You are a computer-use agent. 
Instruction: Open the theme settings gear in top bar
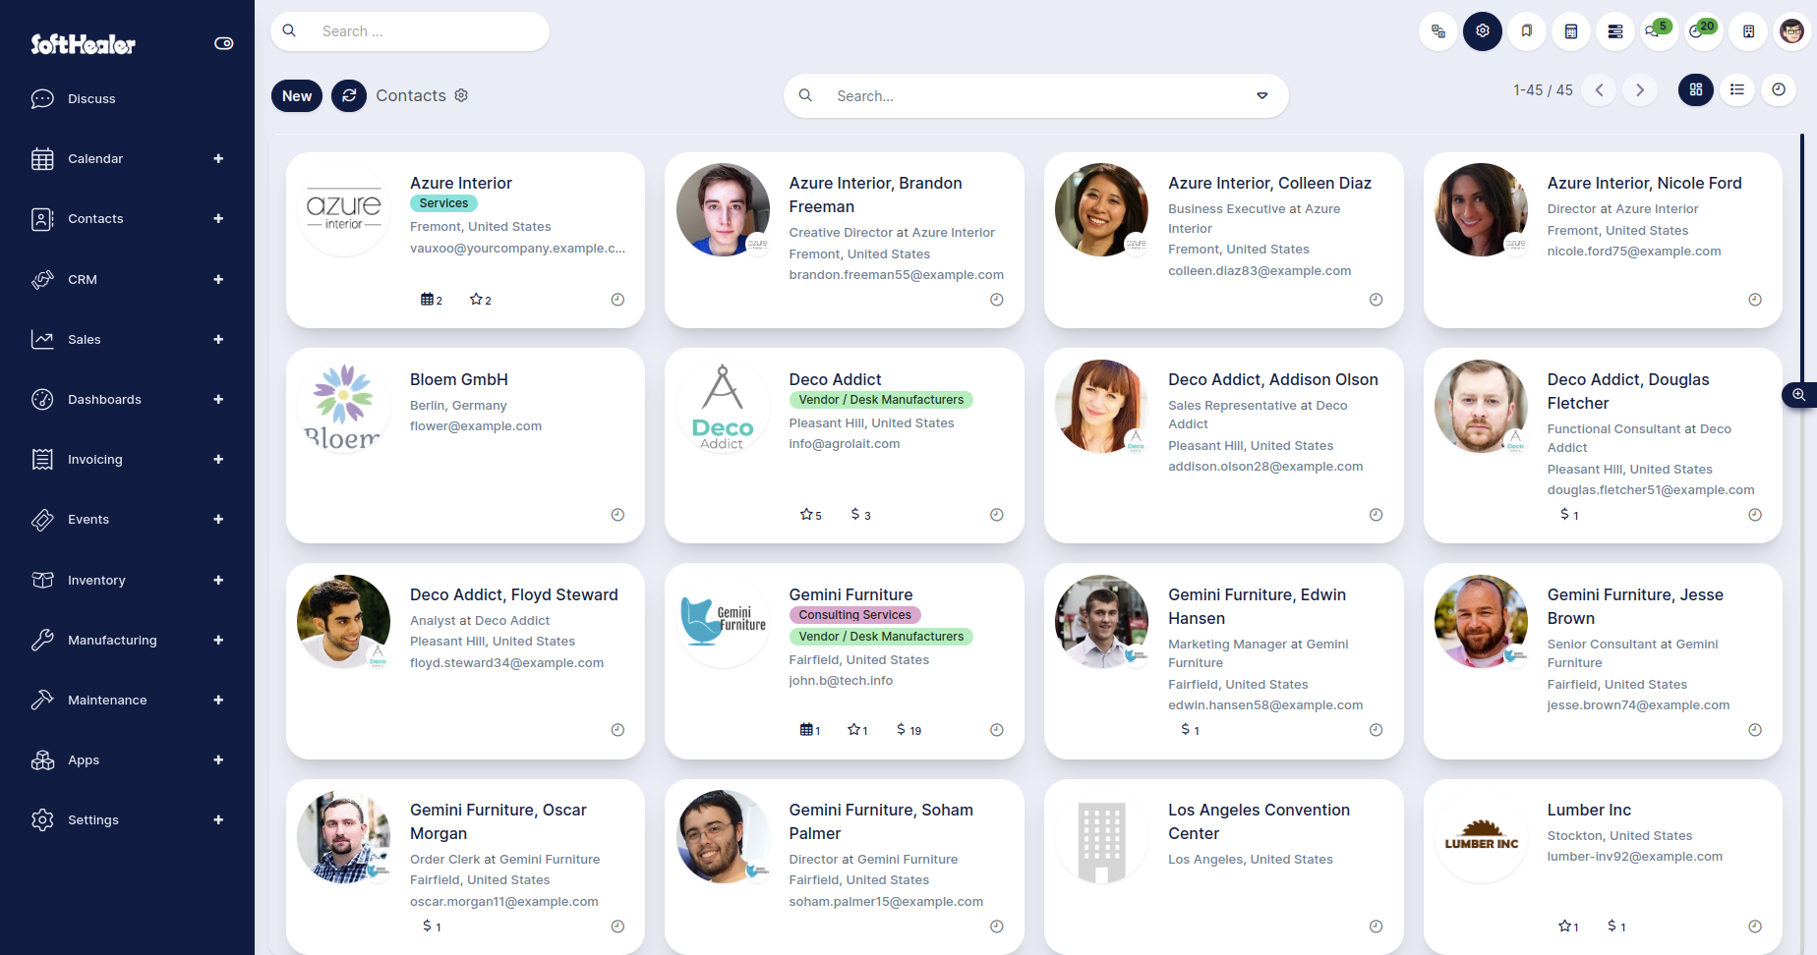(1483, 31)
